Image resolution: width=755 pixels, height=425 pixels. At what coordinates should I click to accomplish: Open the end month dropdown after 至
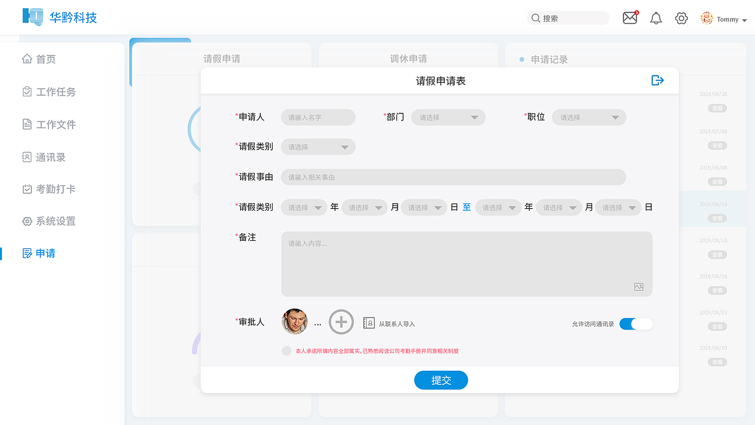pyautogui.click(x=559, y=208)
